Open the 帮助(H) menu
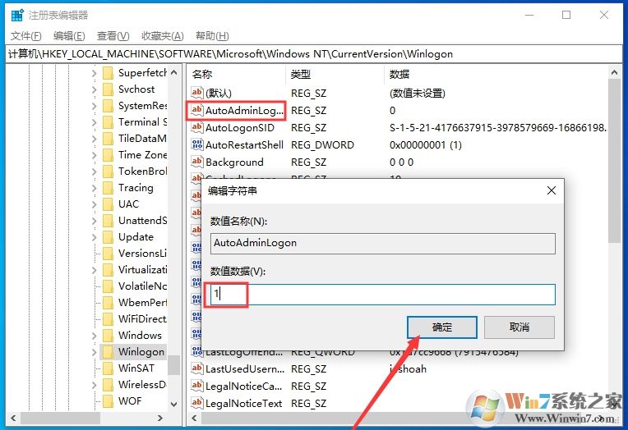 212,36
